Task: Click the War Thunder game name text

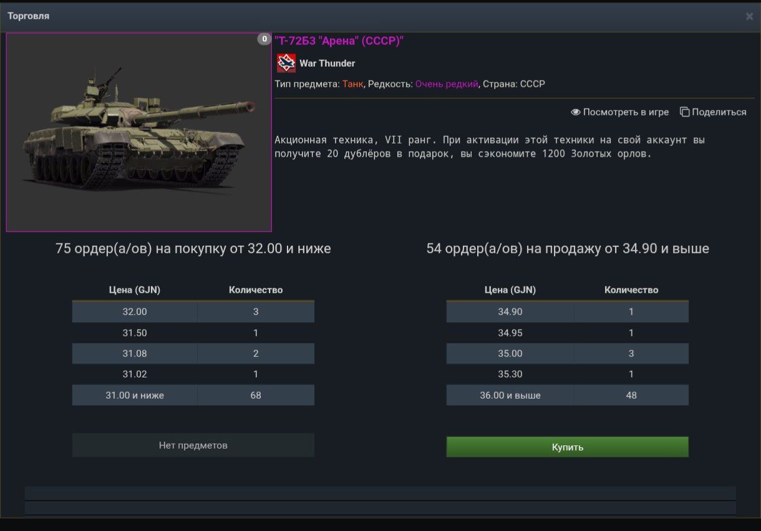Action: 327,63
